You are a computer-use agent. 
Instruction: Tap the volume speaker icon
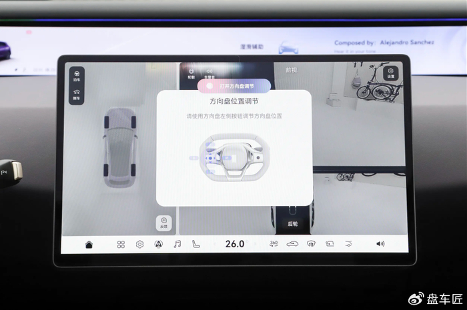tap(380, 244)
